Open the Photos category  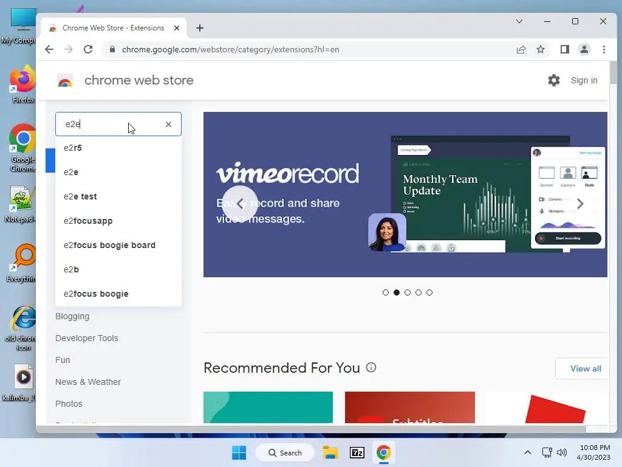point(69,404)
